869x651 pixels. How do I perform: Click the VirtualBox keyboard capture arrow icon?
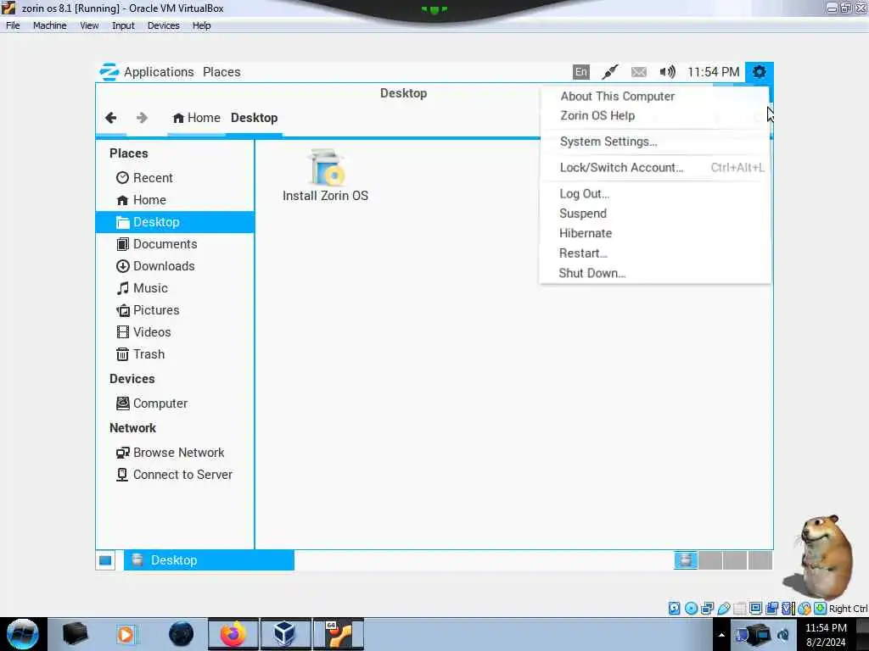pos(821,609)
